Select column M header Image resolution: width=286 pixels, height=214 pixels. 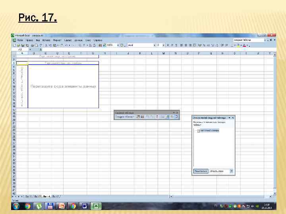(x=163, y=53)
